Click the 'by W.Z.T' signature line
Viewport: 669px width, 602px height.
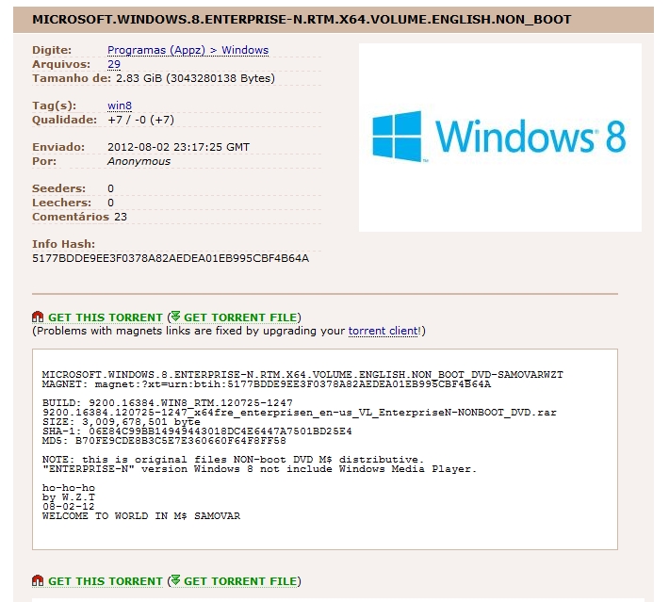click(69, 497)
